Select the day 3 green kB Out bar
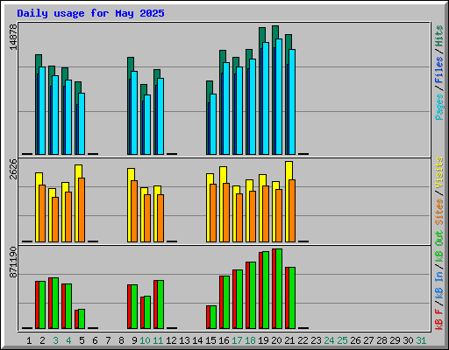The width and height of the screenshot is (449, 350). pos(55,304)
